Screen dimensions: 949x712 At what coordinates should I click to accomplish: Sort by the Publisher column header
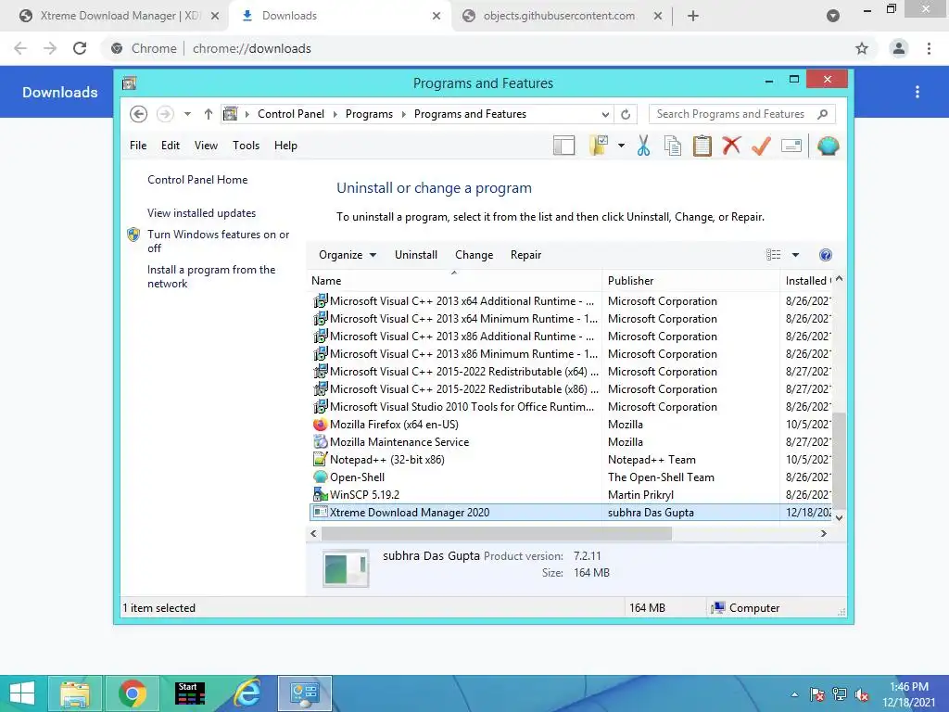pyautogui.click(x=691, y=281)
